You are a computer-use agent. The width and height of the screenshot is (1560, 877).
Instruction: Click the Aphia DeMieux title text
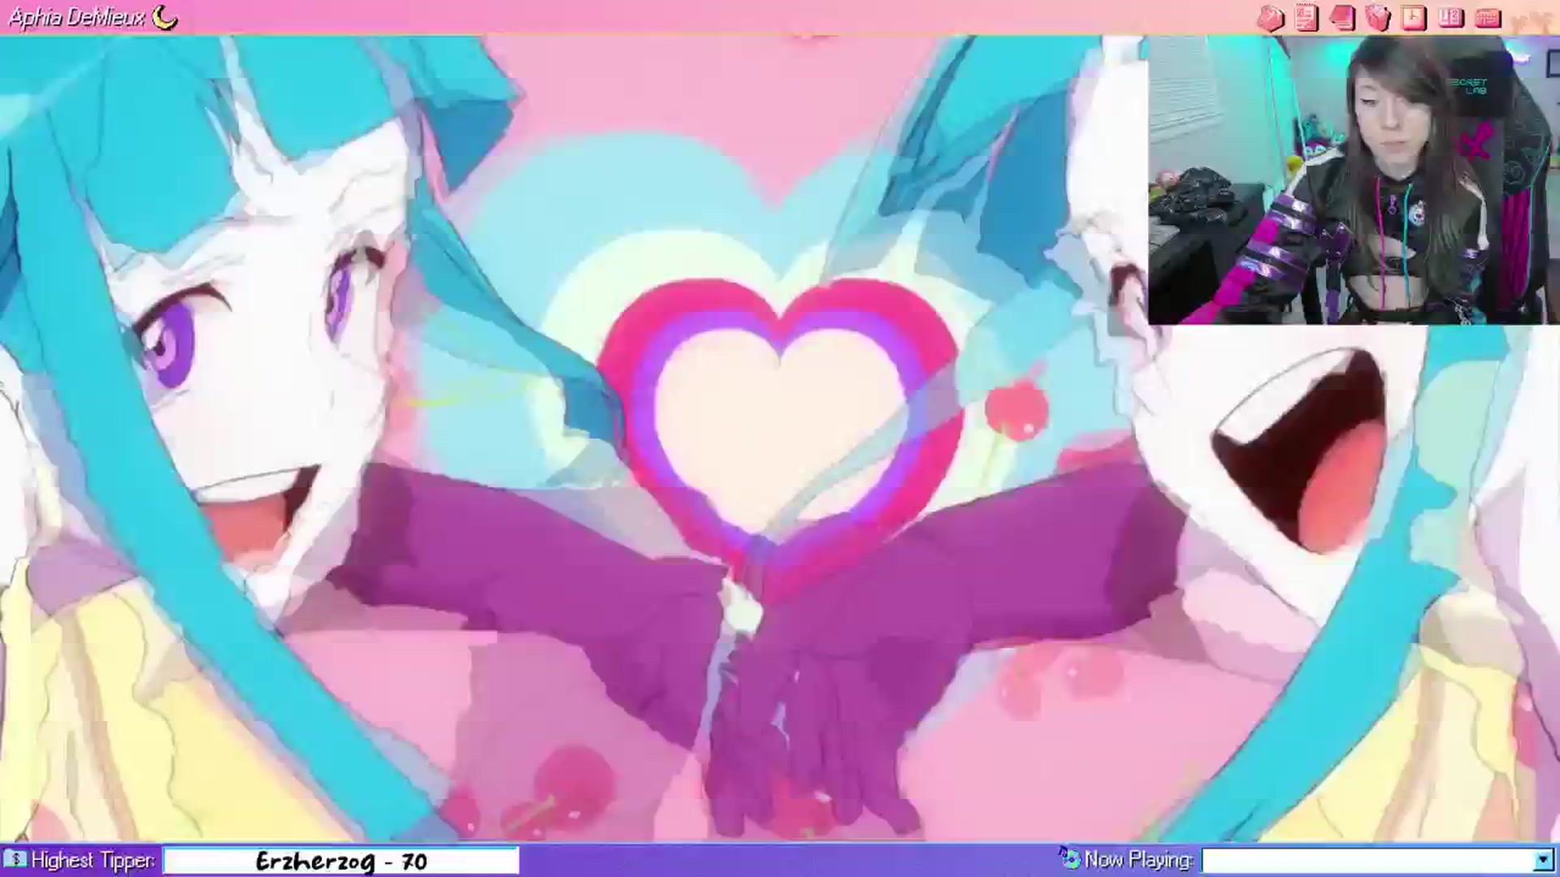pos(77,17)
